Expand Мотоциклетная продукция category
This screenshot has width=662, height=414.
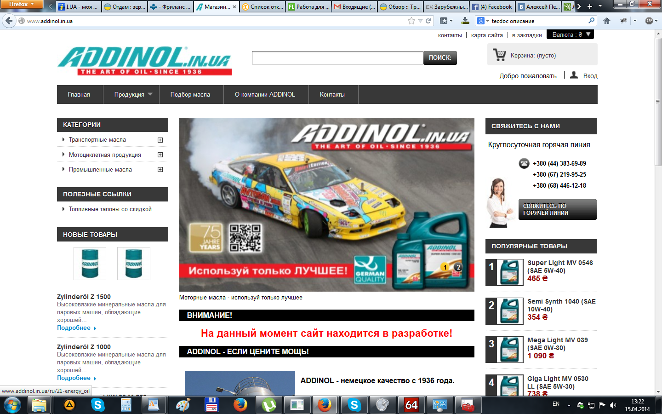[160, 155]
